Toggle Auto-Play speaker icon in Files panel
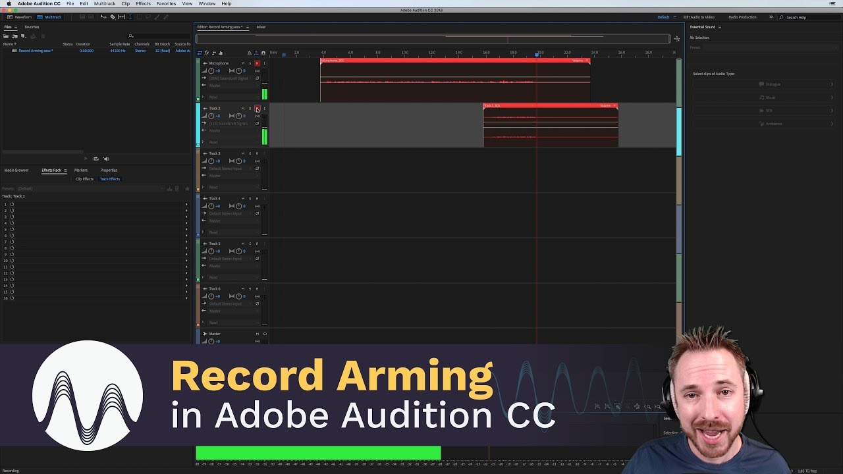 106,159
